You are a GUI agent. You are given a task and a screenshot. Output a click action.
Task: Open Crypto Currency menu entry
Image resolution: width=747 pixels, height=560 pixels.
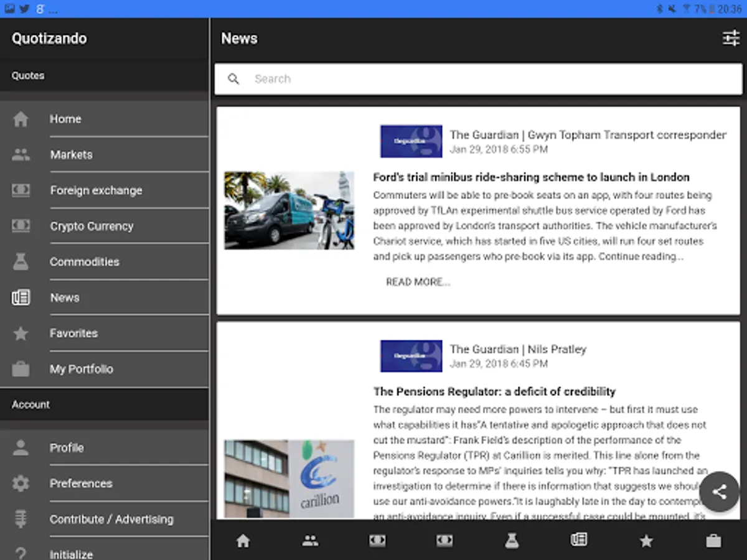pos(105,226)
